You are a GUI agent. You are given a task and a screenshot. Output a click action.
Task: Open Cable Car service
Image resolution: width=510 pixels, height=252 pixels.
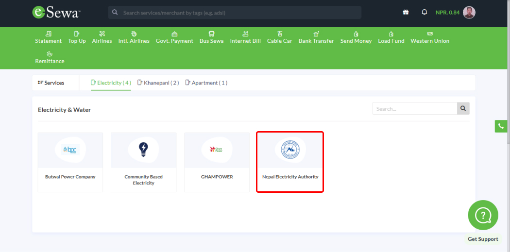(280, 37)
